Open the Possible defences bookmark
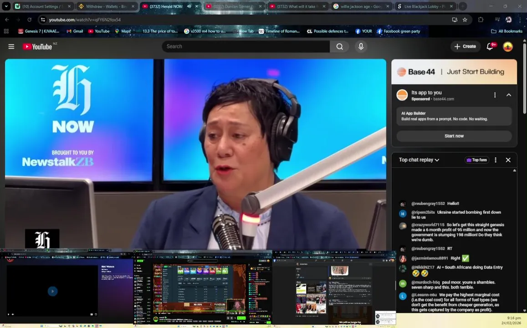 327,31
